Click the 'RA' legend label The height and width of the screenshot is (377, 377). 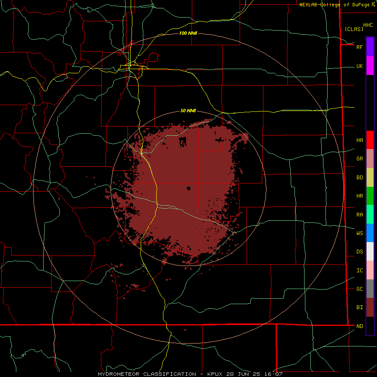(x=359, y=214)
